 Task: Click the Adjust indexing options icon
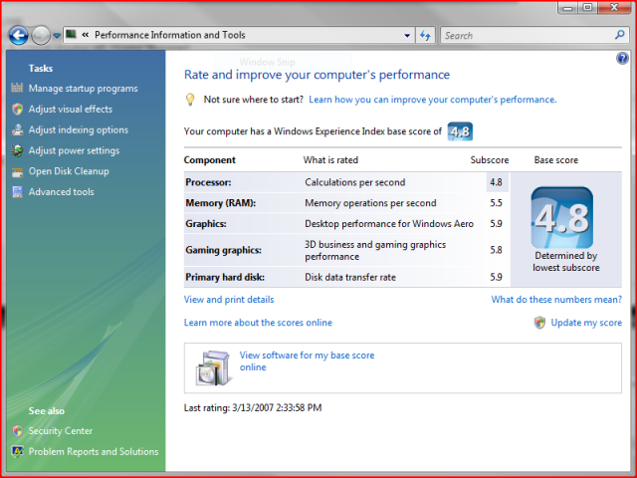pos(17,129)
